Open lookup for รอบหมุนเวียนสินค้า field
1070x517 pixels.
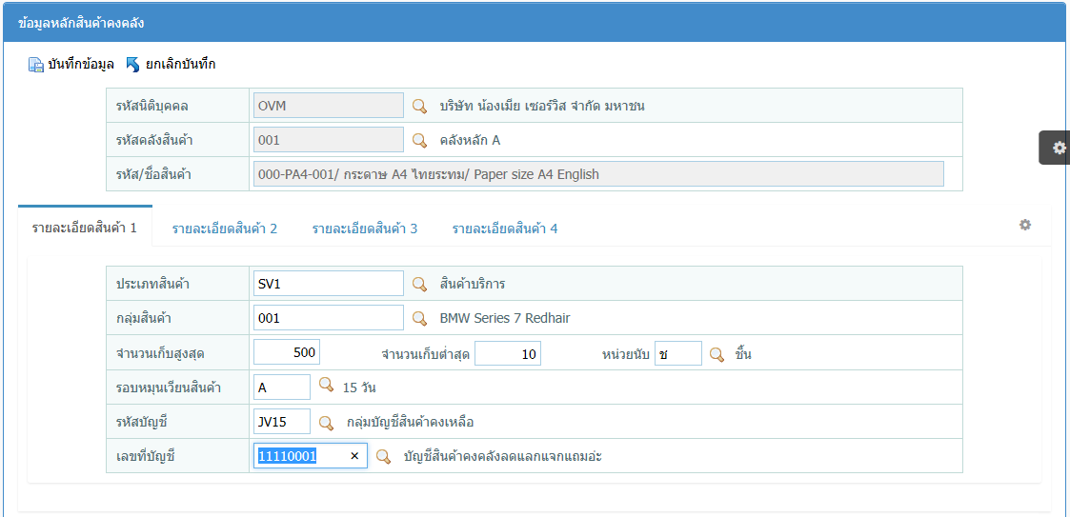click(x=326, y=386)
